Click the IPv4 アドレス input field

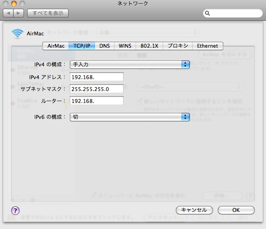tap(97, 77)
